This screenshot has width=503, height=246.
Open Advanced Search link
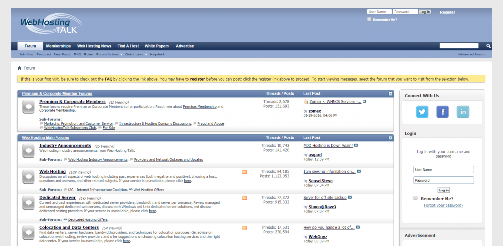coord(471,54)
